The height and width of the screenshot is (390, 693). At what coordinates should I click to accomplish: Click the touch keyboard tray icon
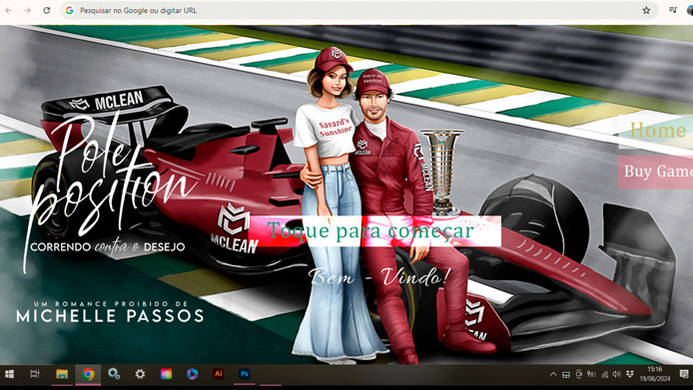click(x=566, y=375)
